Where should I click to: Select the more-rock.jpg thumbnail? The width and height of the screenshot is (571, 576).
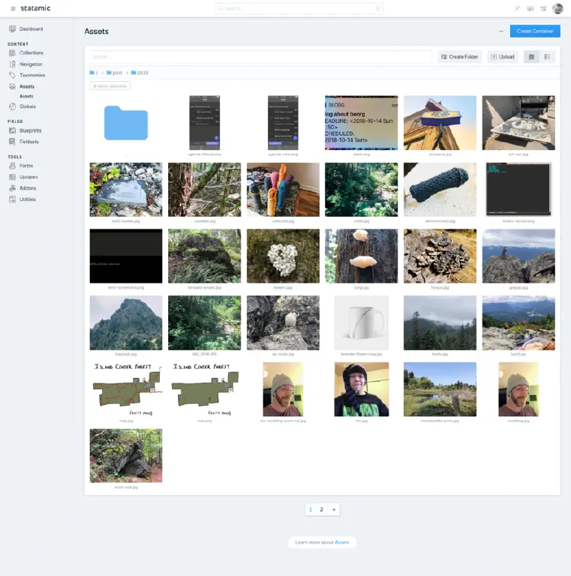tap(125, 456)
